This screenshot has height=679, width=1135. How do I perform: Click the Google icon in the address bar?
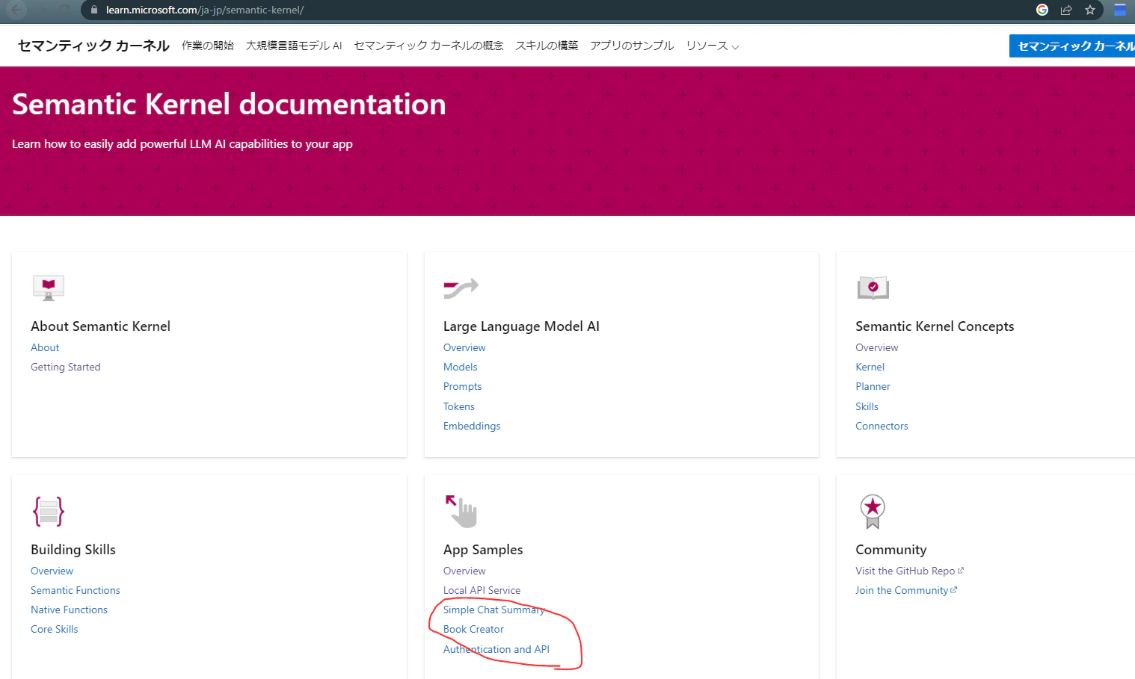tap(1042, 10)
